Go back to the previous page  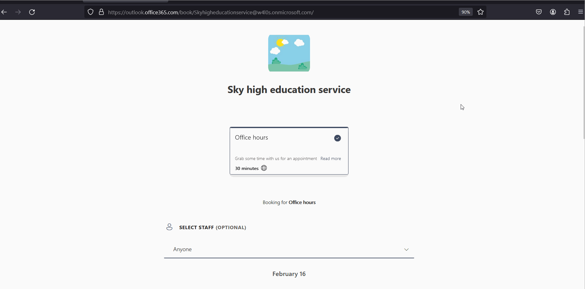pos(4,12)
